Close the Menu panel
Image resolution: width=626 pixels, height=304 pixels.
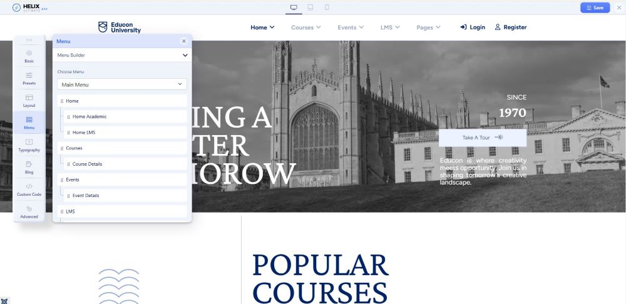(x=183, y=41)
